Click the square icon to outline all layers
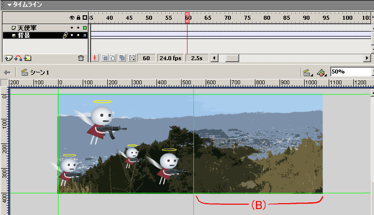374x215 pixels. pos(85,17)
